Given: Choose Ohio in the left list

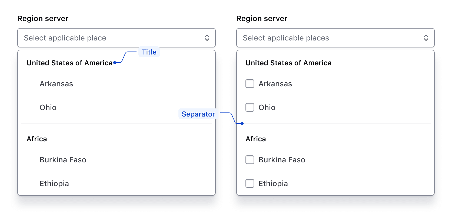Looking at the screenshot, I should [x=48, y=108].
